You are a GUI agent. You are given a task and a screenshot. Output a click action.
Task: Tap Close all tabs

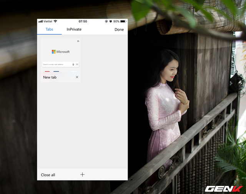point(48,175)
